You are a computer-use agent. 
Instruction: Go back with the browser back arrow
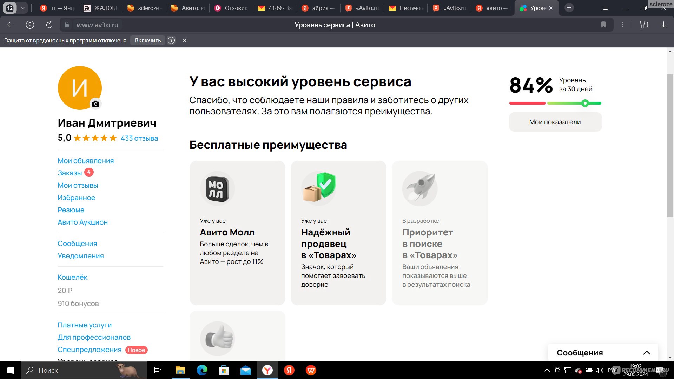pyautogui.click(x=11, y=25)
